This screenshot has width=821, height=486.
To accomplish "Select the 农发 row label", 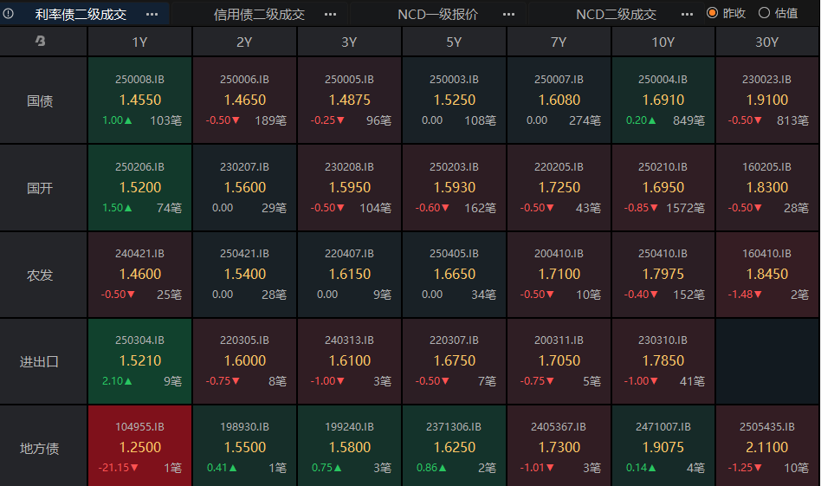I will (x=40, y=275).
